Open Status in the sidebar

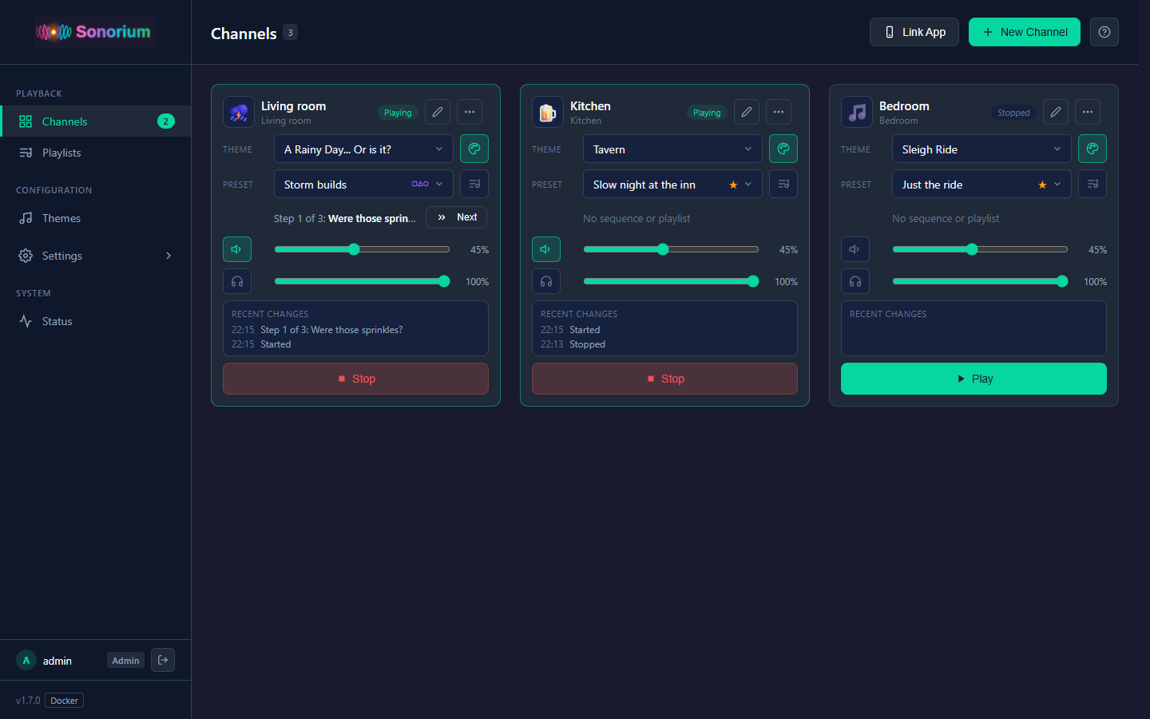(x=95, y=321)
